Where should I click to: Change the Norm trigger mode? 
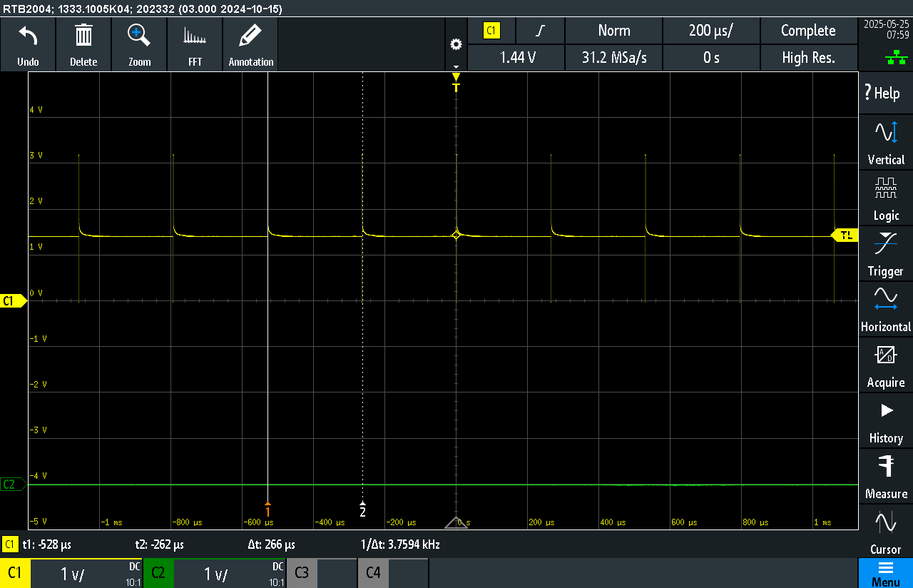point(613,31)
